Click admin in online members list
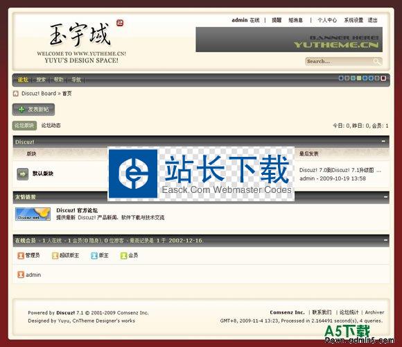 pyautogui.click(x=33, y=275)
